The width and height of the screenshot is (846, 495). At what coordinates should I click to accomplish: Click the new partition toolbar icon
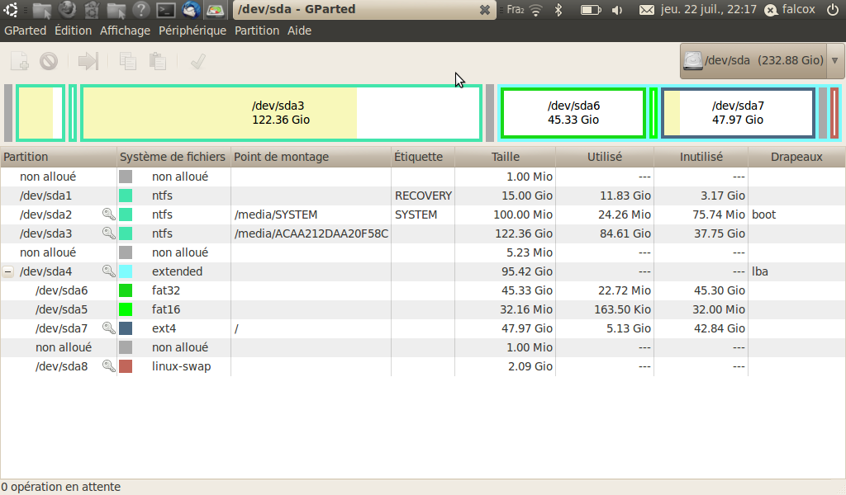tap(20, 61)
